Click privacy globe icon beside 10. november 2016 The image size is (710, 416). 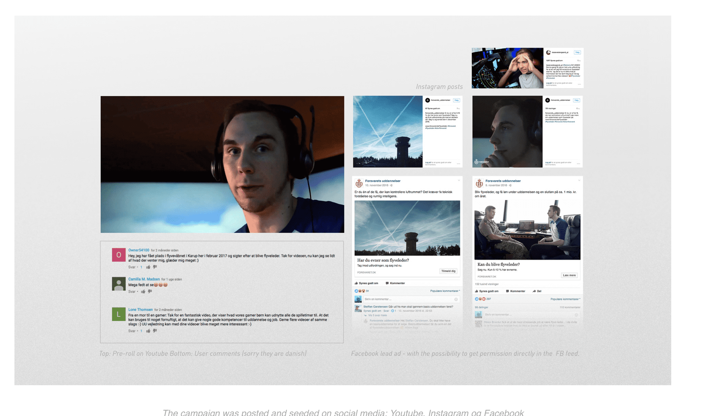click(392, 186)
